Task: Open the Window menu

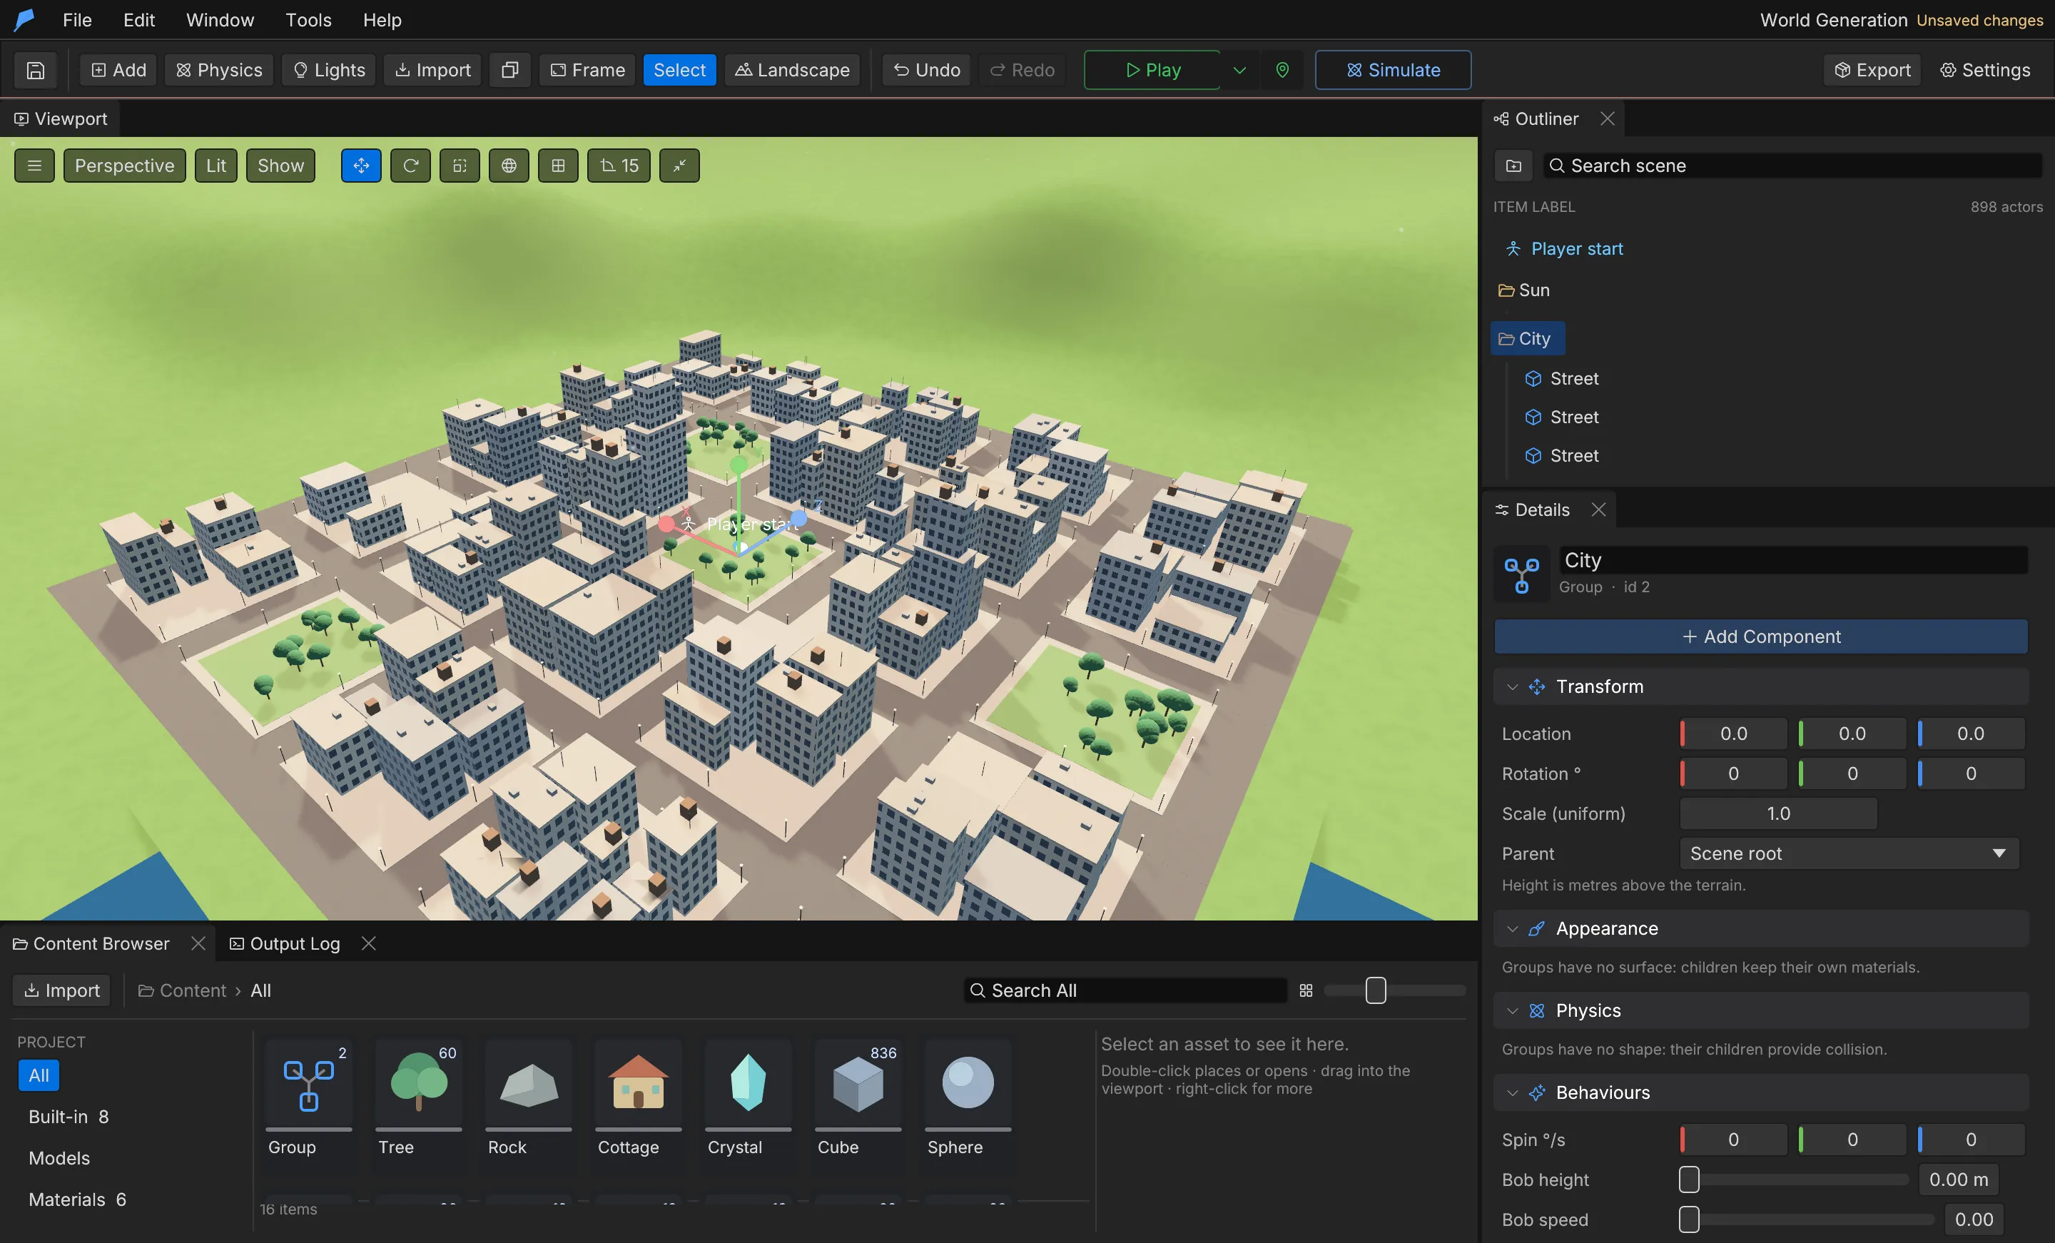Action: click(x=220, y=19)
